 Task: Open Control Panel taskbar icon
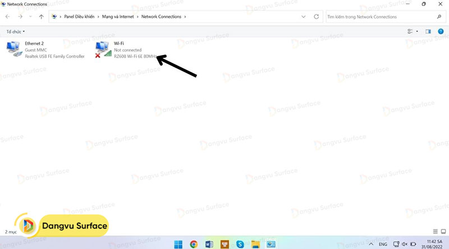click(x=271, y=244)
